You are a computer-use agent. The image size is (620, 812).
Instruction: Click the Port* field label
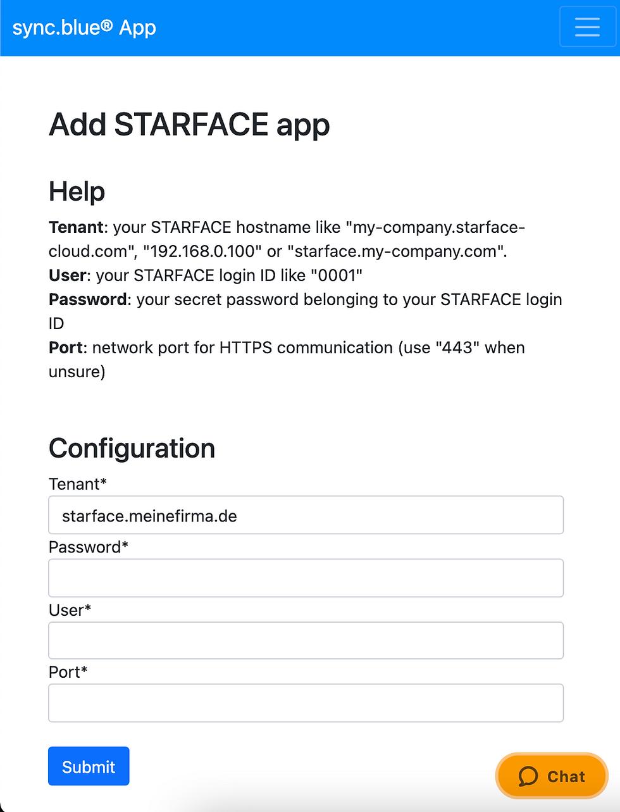coord(68,672)
